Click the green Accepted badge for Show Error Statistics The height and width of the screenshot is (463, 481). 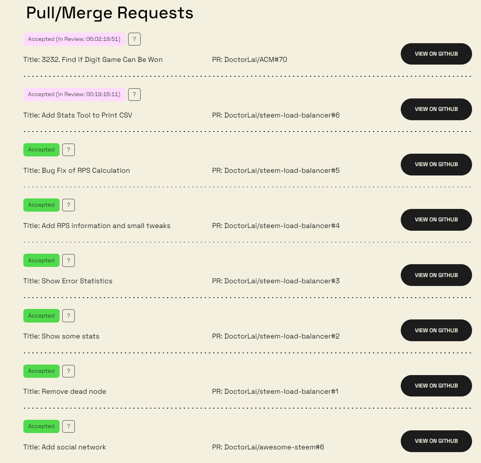pos(41,260)
